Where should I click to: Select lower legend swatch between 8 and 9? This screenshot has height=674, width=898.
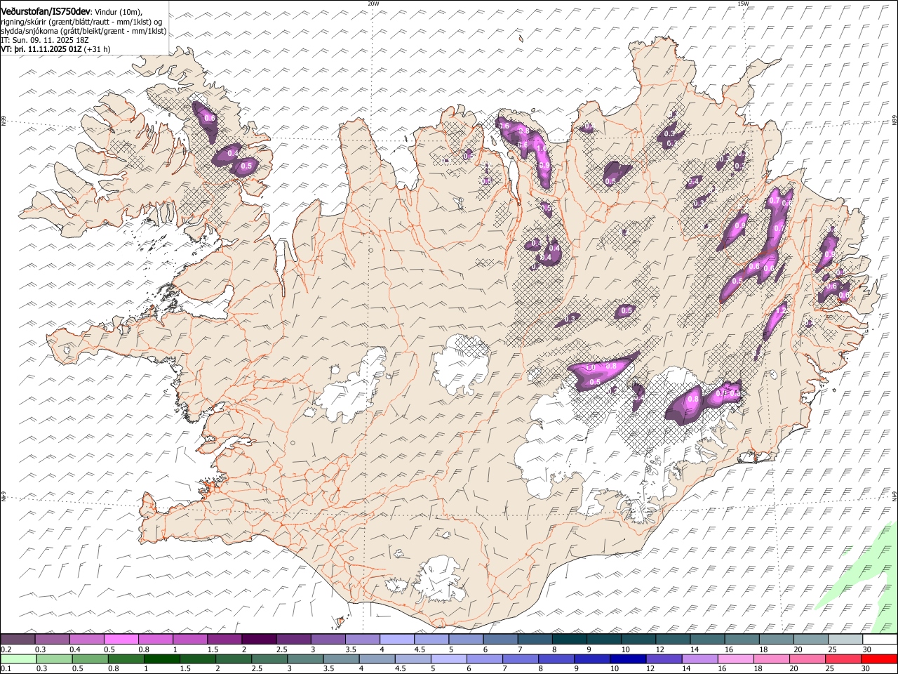point(556,659)
